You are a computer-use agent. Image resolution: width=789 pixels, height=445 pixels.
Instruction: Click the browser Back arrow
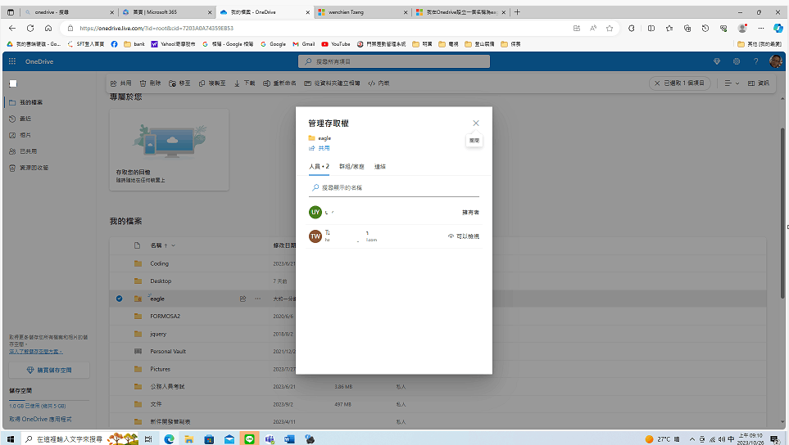click(x=12, y=28)
